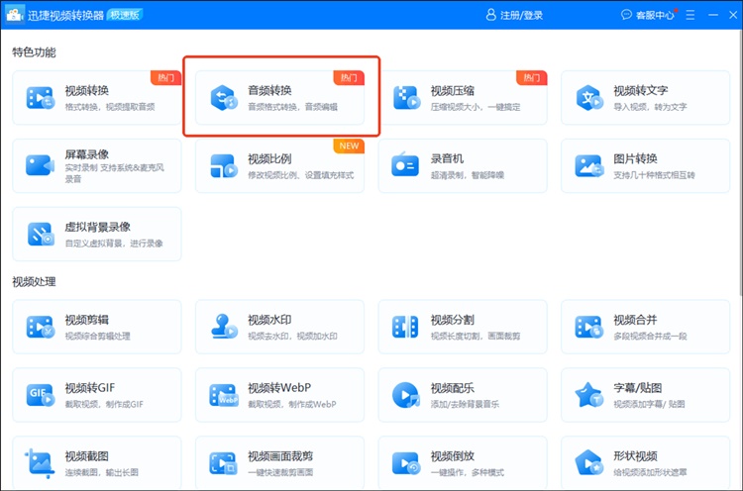Click the 视频转文字 video-to-text icon

[x=589, y=98]
